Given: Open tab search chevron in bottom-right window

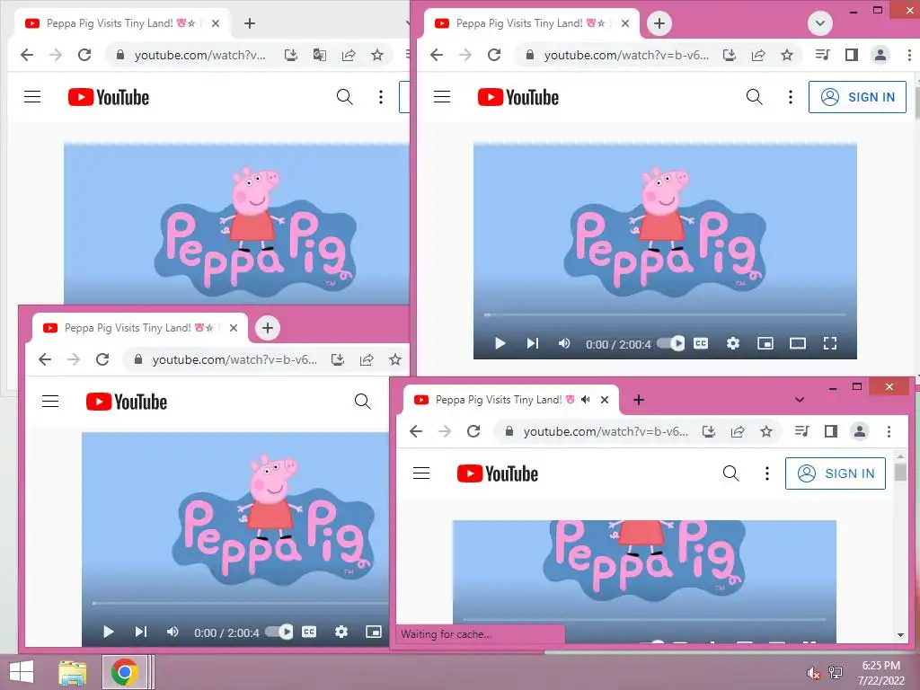Looking at the screenshot, I should tap(799, 400).
